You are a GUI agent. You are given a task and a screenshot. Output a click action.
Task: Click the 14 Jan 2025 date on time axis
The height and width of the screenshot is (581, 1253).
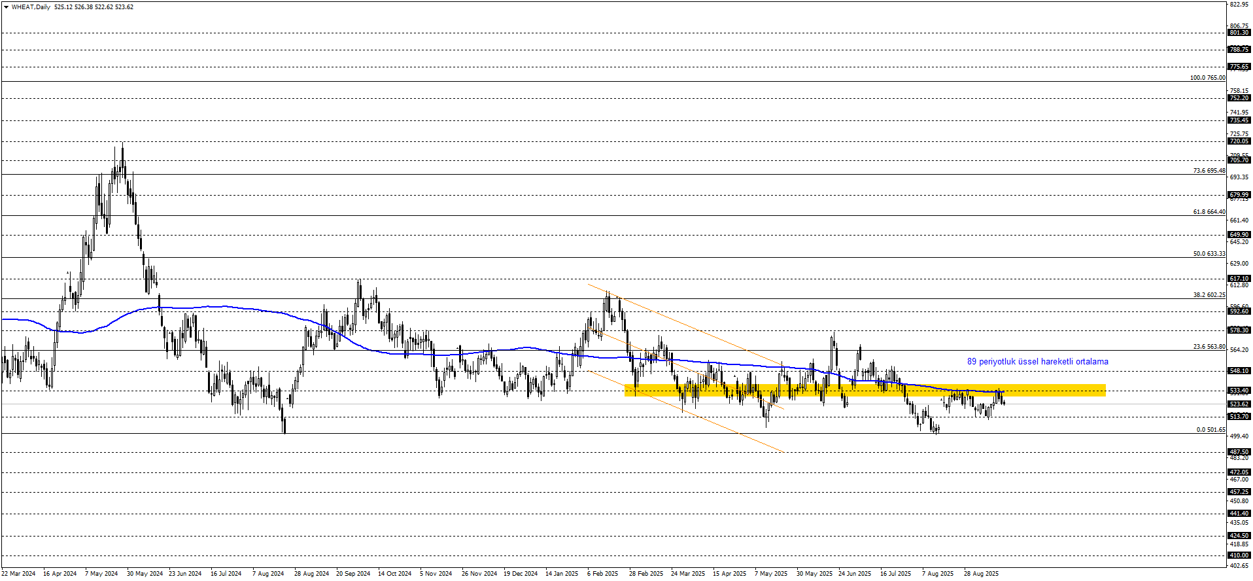(562, 574)
